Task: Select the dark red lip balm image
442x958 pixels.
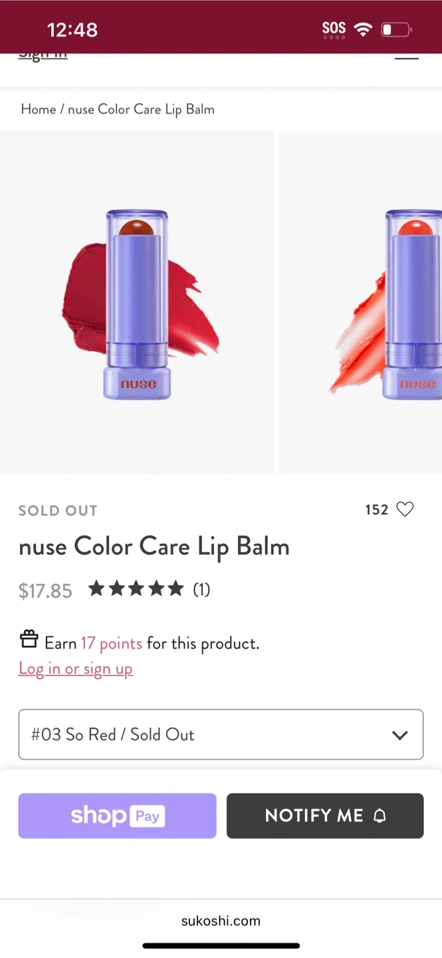Action: [137, 303]
